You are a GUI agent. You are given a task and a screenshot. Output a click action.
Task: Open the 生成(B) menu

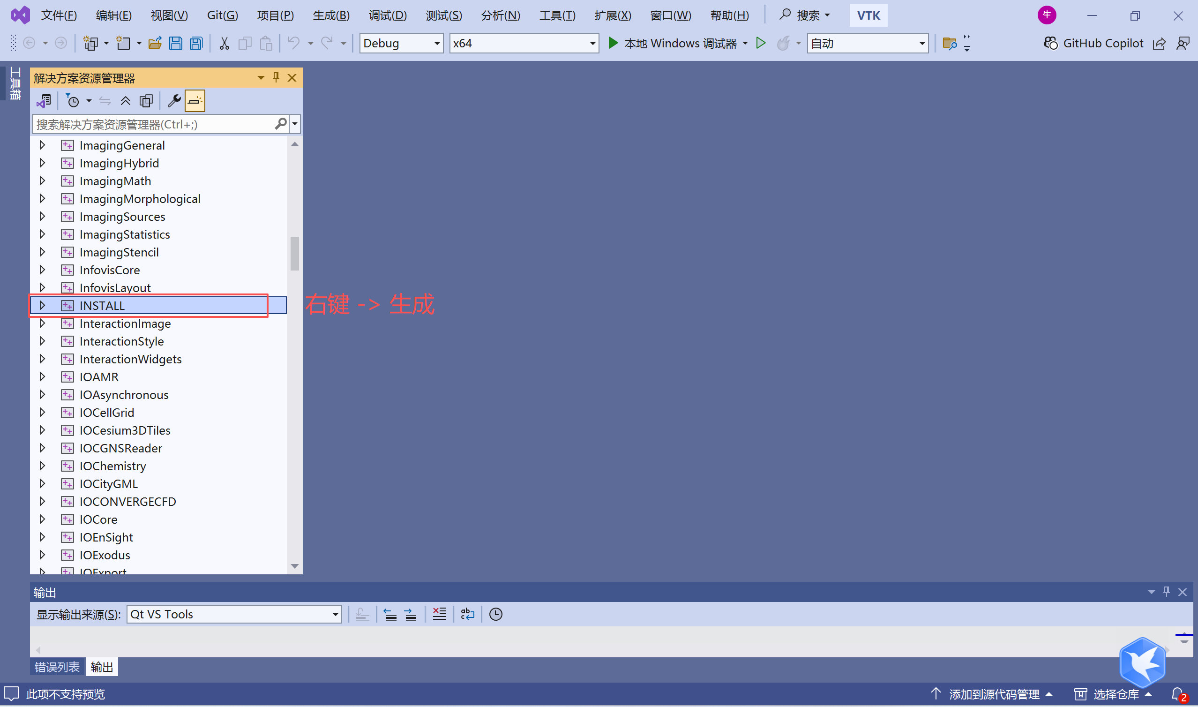(331, 15)
